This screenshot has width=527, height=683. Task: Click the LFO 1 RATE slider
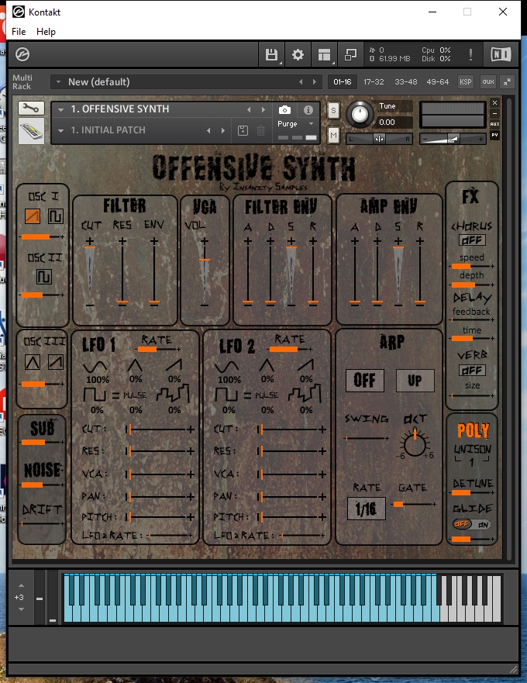(x=159, y=349)
